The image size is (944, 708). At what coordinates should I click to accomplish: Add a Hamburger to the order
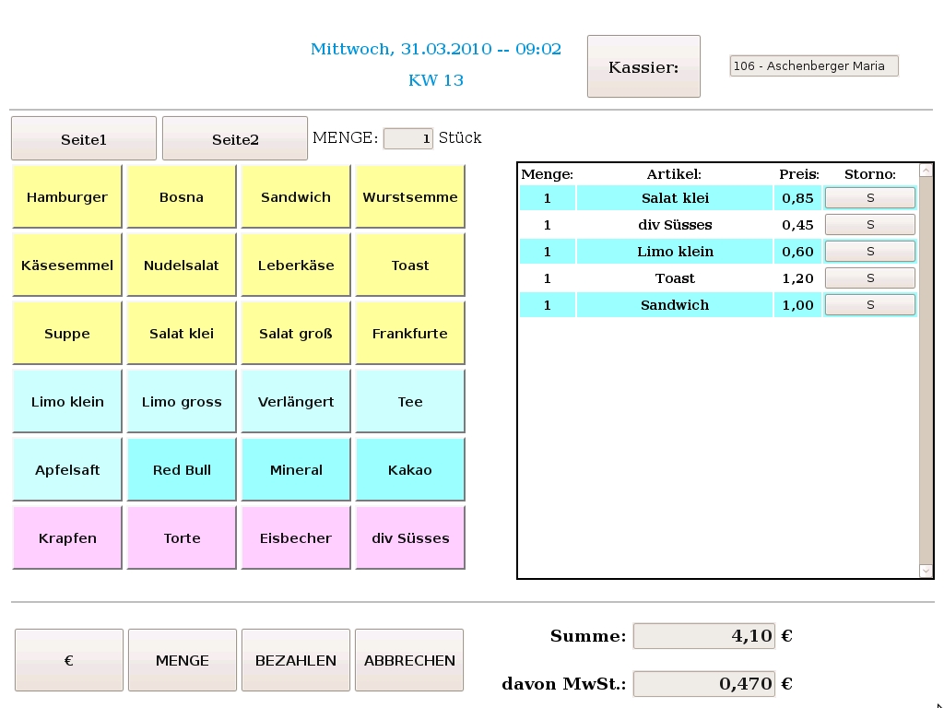pyautogui.click(x=66, y=197)
